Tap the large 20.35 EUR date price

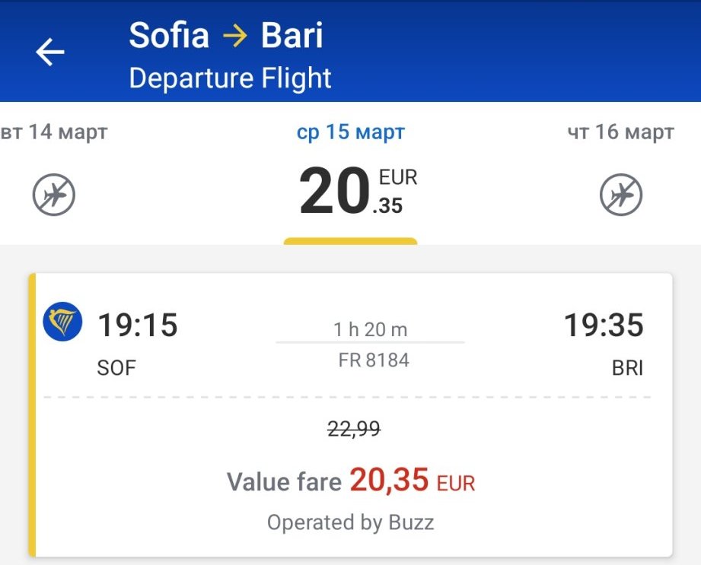point(358,192)
